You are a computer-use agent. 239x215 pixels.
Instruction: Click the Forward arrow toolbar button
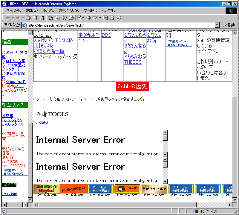click(x=18, y=18)
